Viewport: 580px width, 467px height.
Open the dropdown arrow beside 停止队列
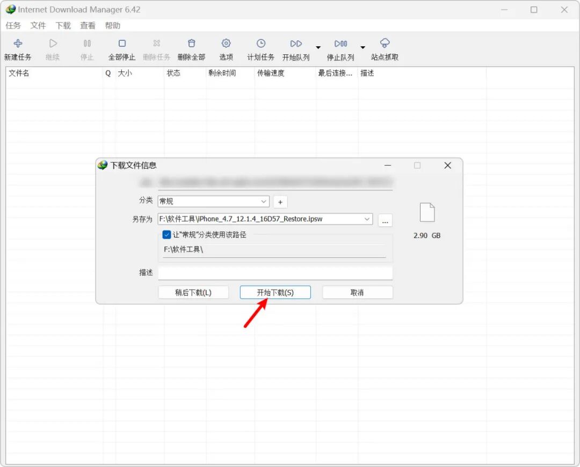(363, 47)
